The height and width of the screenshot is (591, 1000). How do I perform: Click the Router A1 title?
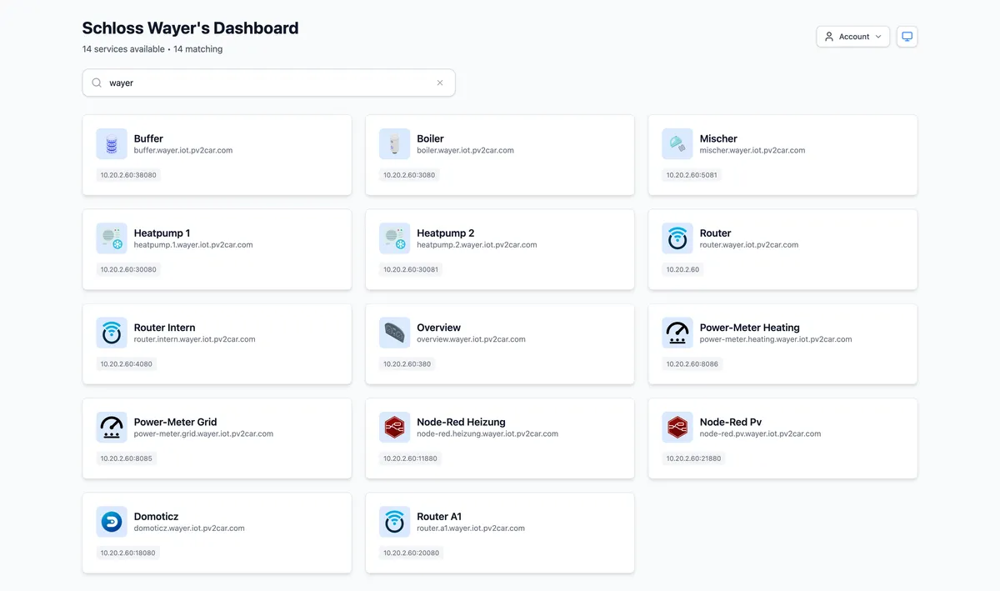439,515
